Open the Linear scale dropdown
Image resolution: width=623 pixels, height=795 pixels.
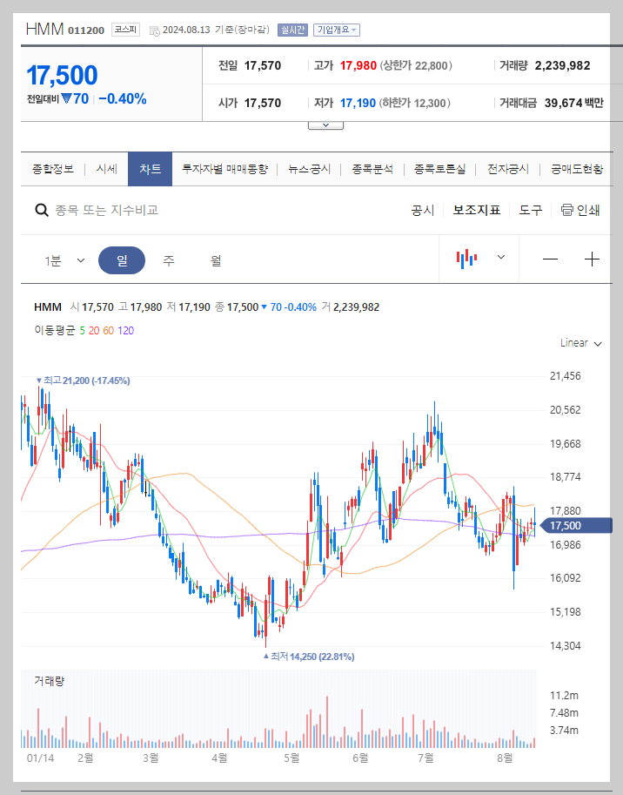579,343
